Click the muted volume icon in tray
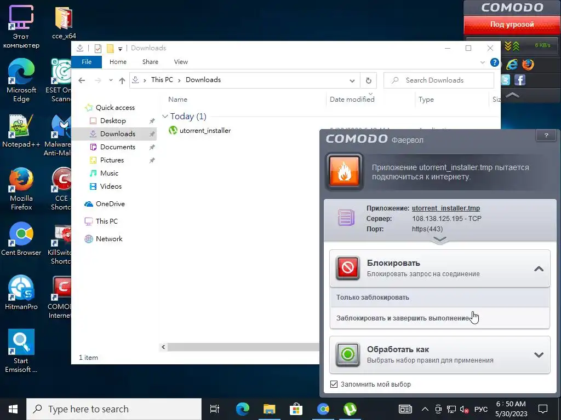The height and width of the screenshot is (420, 561). pos(465,409)
